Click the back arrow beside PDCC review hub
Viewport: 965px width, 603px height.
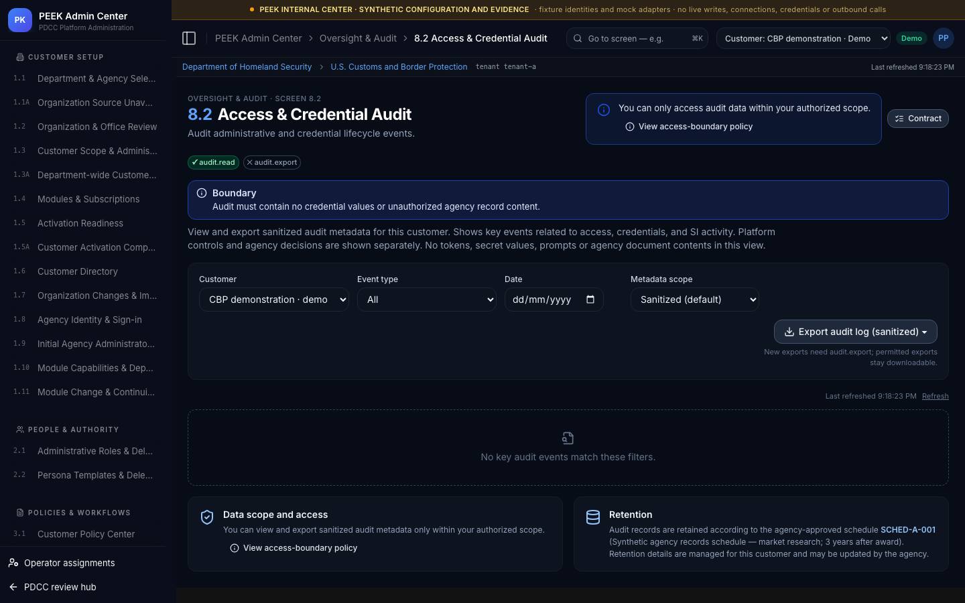(13, 587)
